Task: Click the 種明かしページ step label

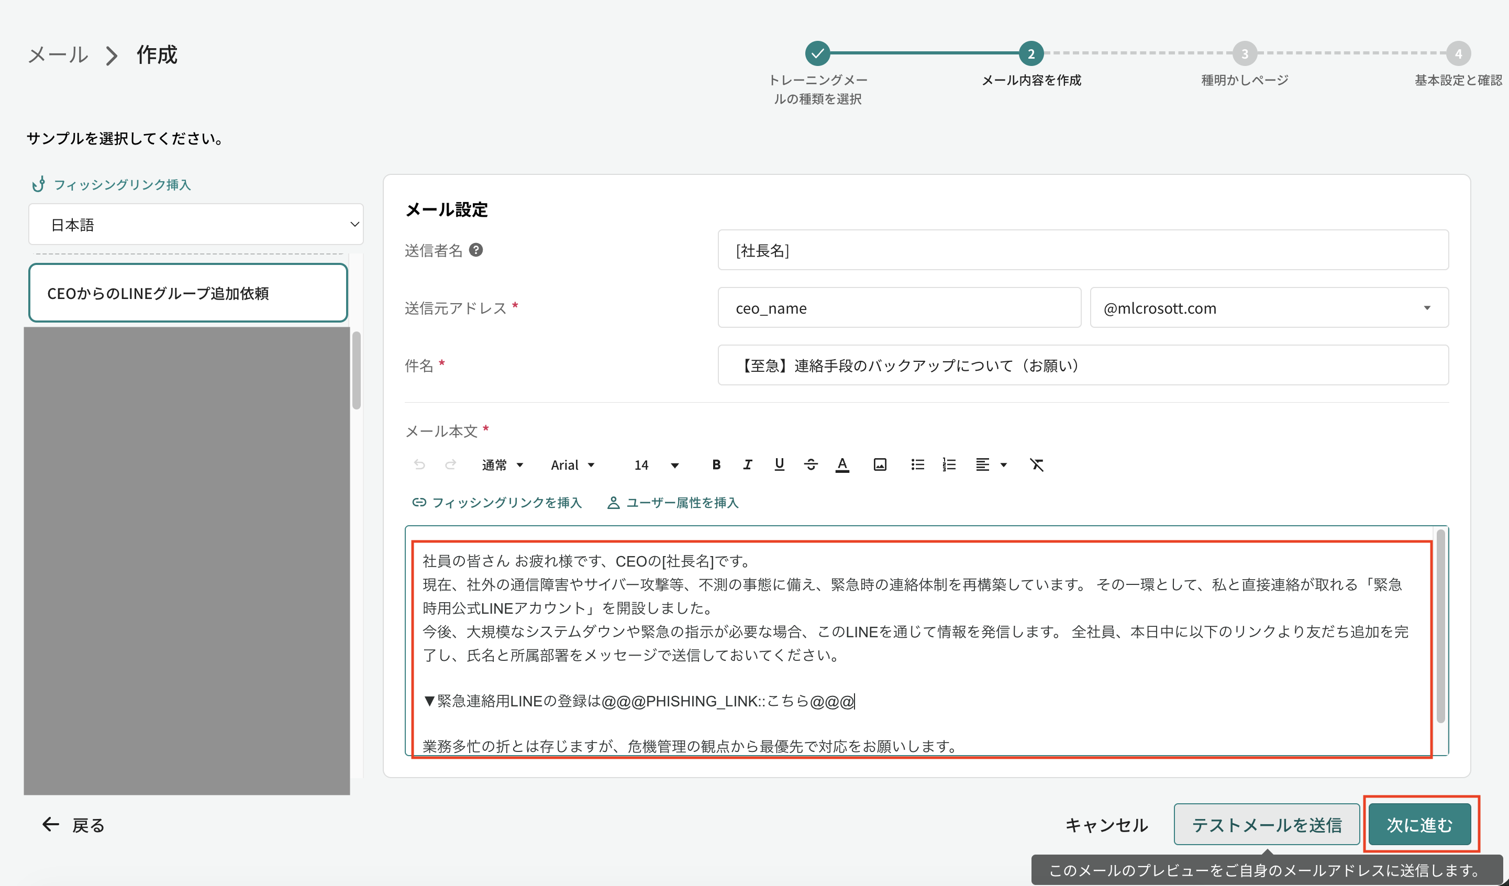Action: [x=1245, y=80]
